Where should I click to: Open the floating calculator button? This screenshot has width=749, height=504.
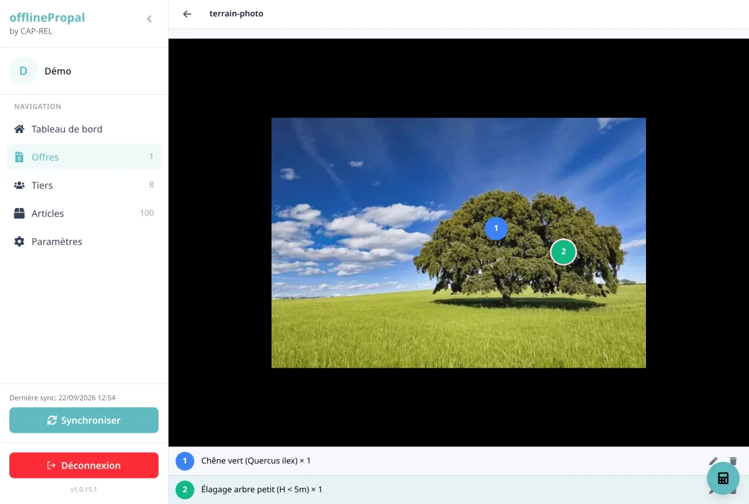(723, 478)
